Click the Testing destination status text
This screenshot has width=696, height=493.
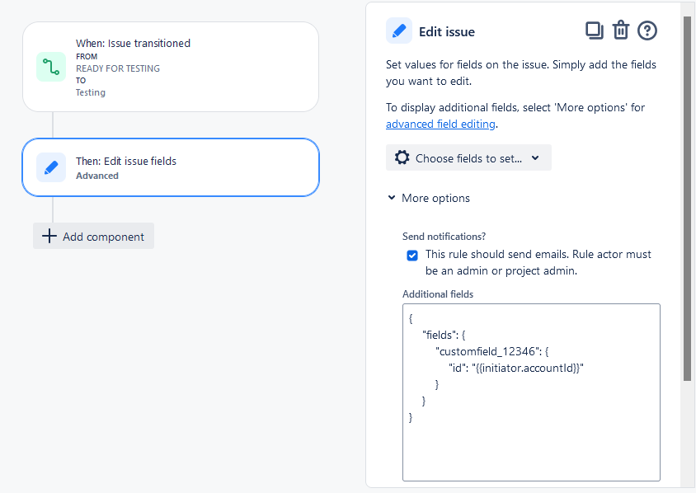(91, 92)
